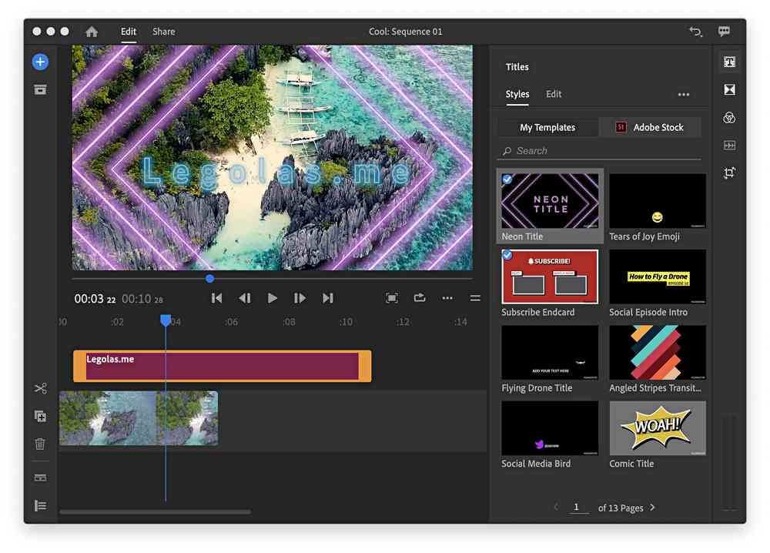Open the Color panel icon
The width and height of the screenshot is (770, 553).
point(729,117)
